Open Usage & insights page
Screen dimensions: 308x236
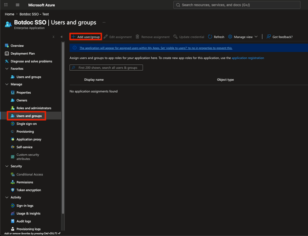point(29,214)
